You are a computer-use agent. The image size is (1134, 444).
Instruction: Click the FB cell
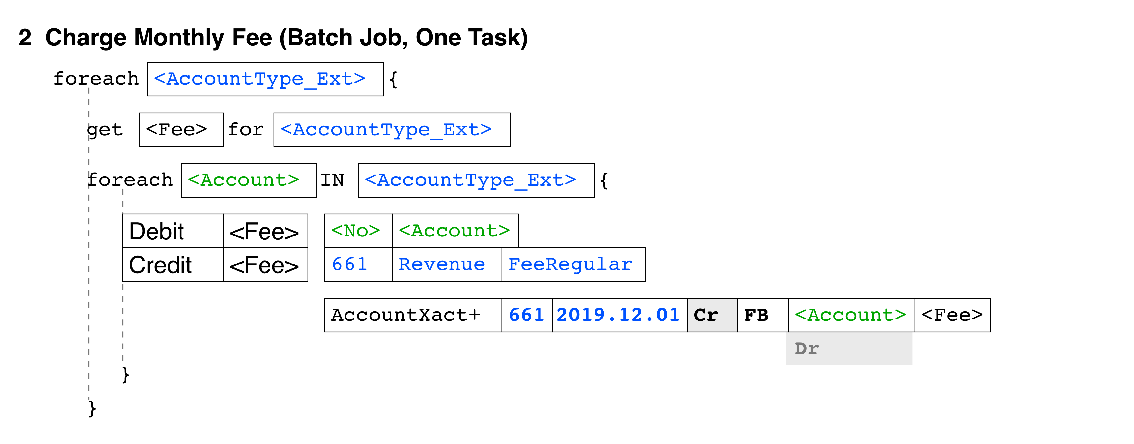pyautogui.click(x=763, y=315)
